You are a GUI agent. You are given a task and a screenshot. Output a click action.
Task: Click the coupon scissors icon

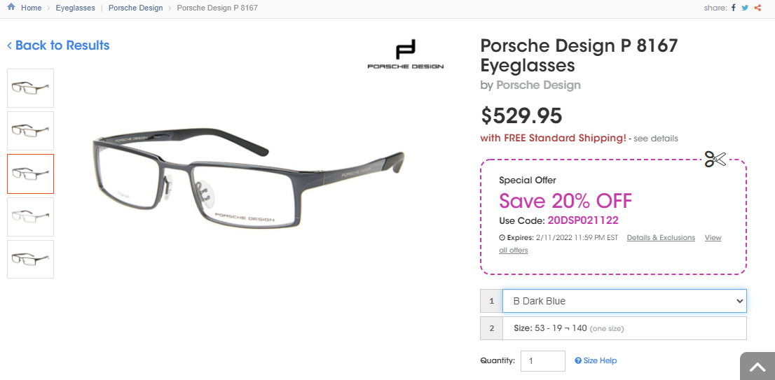click(x=715, y=159)
